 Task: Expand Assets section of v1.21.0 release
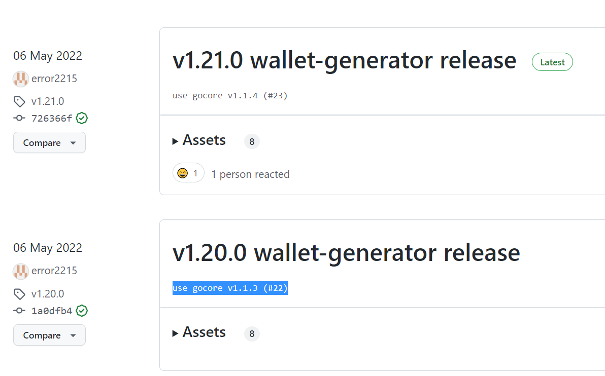[x=199, y=140]
